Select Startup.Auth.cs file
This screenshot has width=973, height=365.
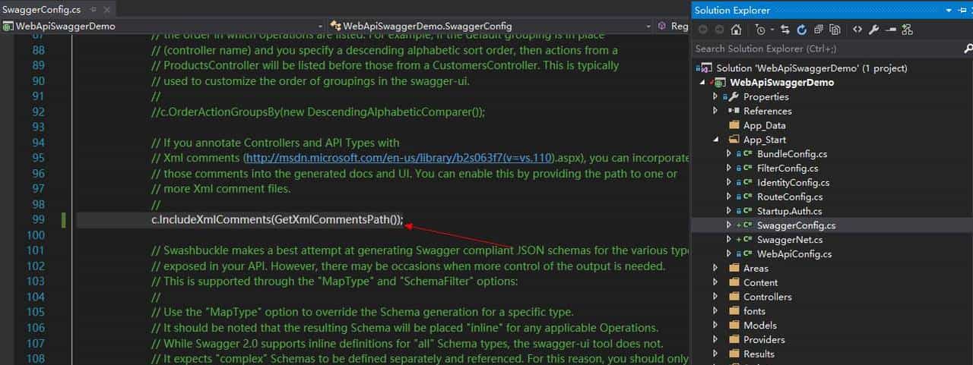pyautogui.click(x=789, y=212)
